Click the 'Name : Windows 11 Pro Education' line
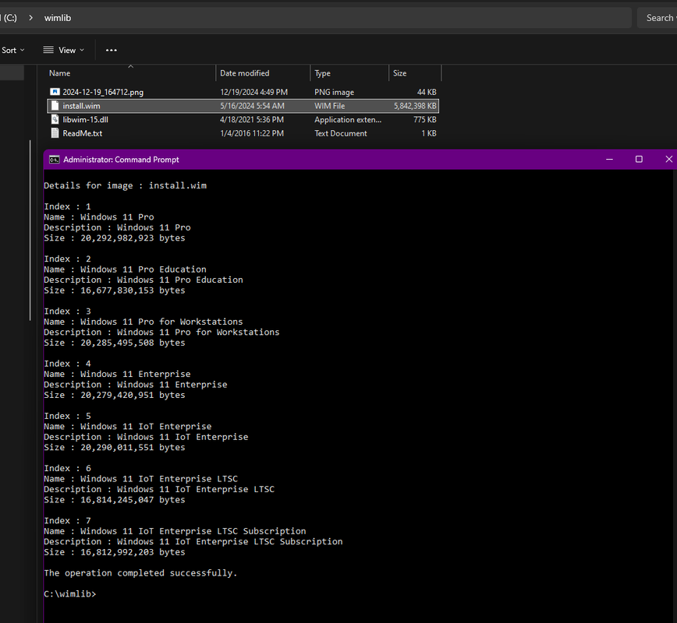The width and height of the screenshot is (677, 623). [125, 269]
